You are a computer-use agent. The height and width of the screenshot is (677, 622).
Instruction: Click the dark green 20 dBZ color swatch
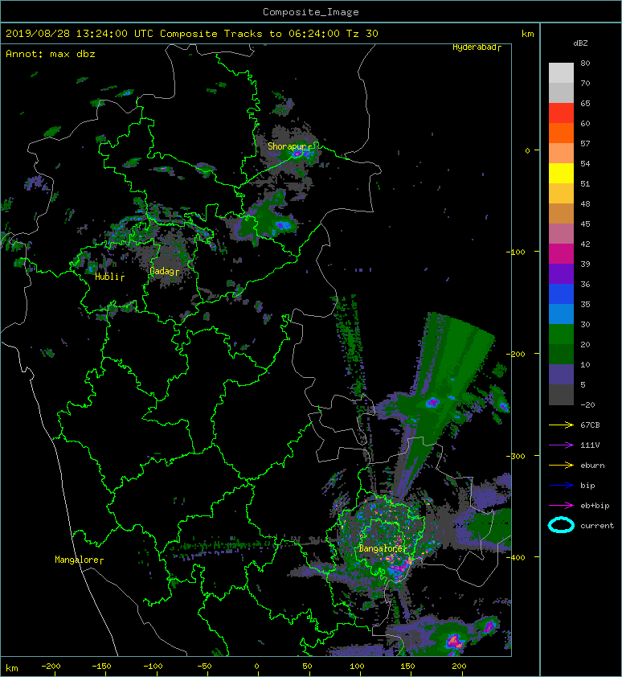pos(561,354)
